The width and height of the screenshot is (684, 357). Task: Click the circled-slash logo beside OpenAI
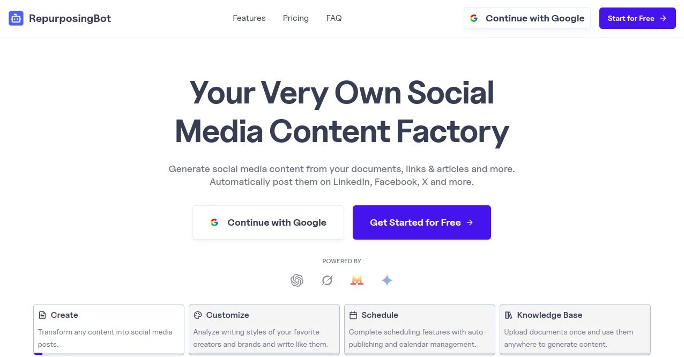pyautogui.click(x=327, y=280)
